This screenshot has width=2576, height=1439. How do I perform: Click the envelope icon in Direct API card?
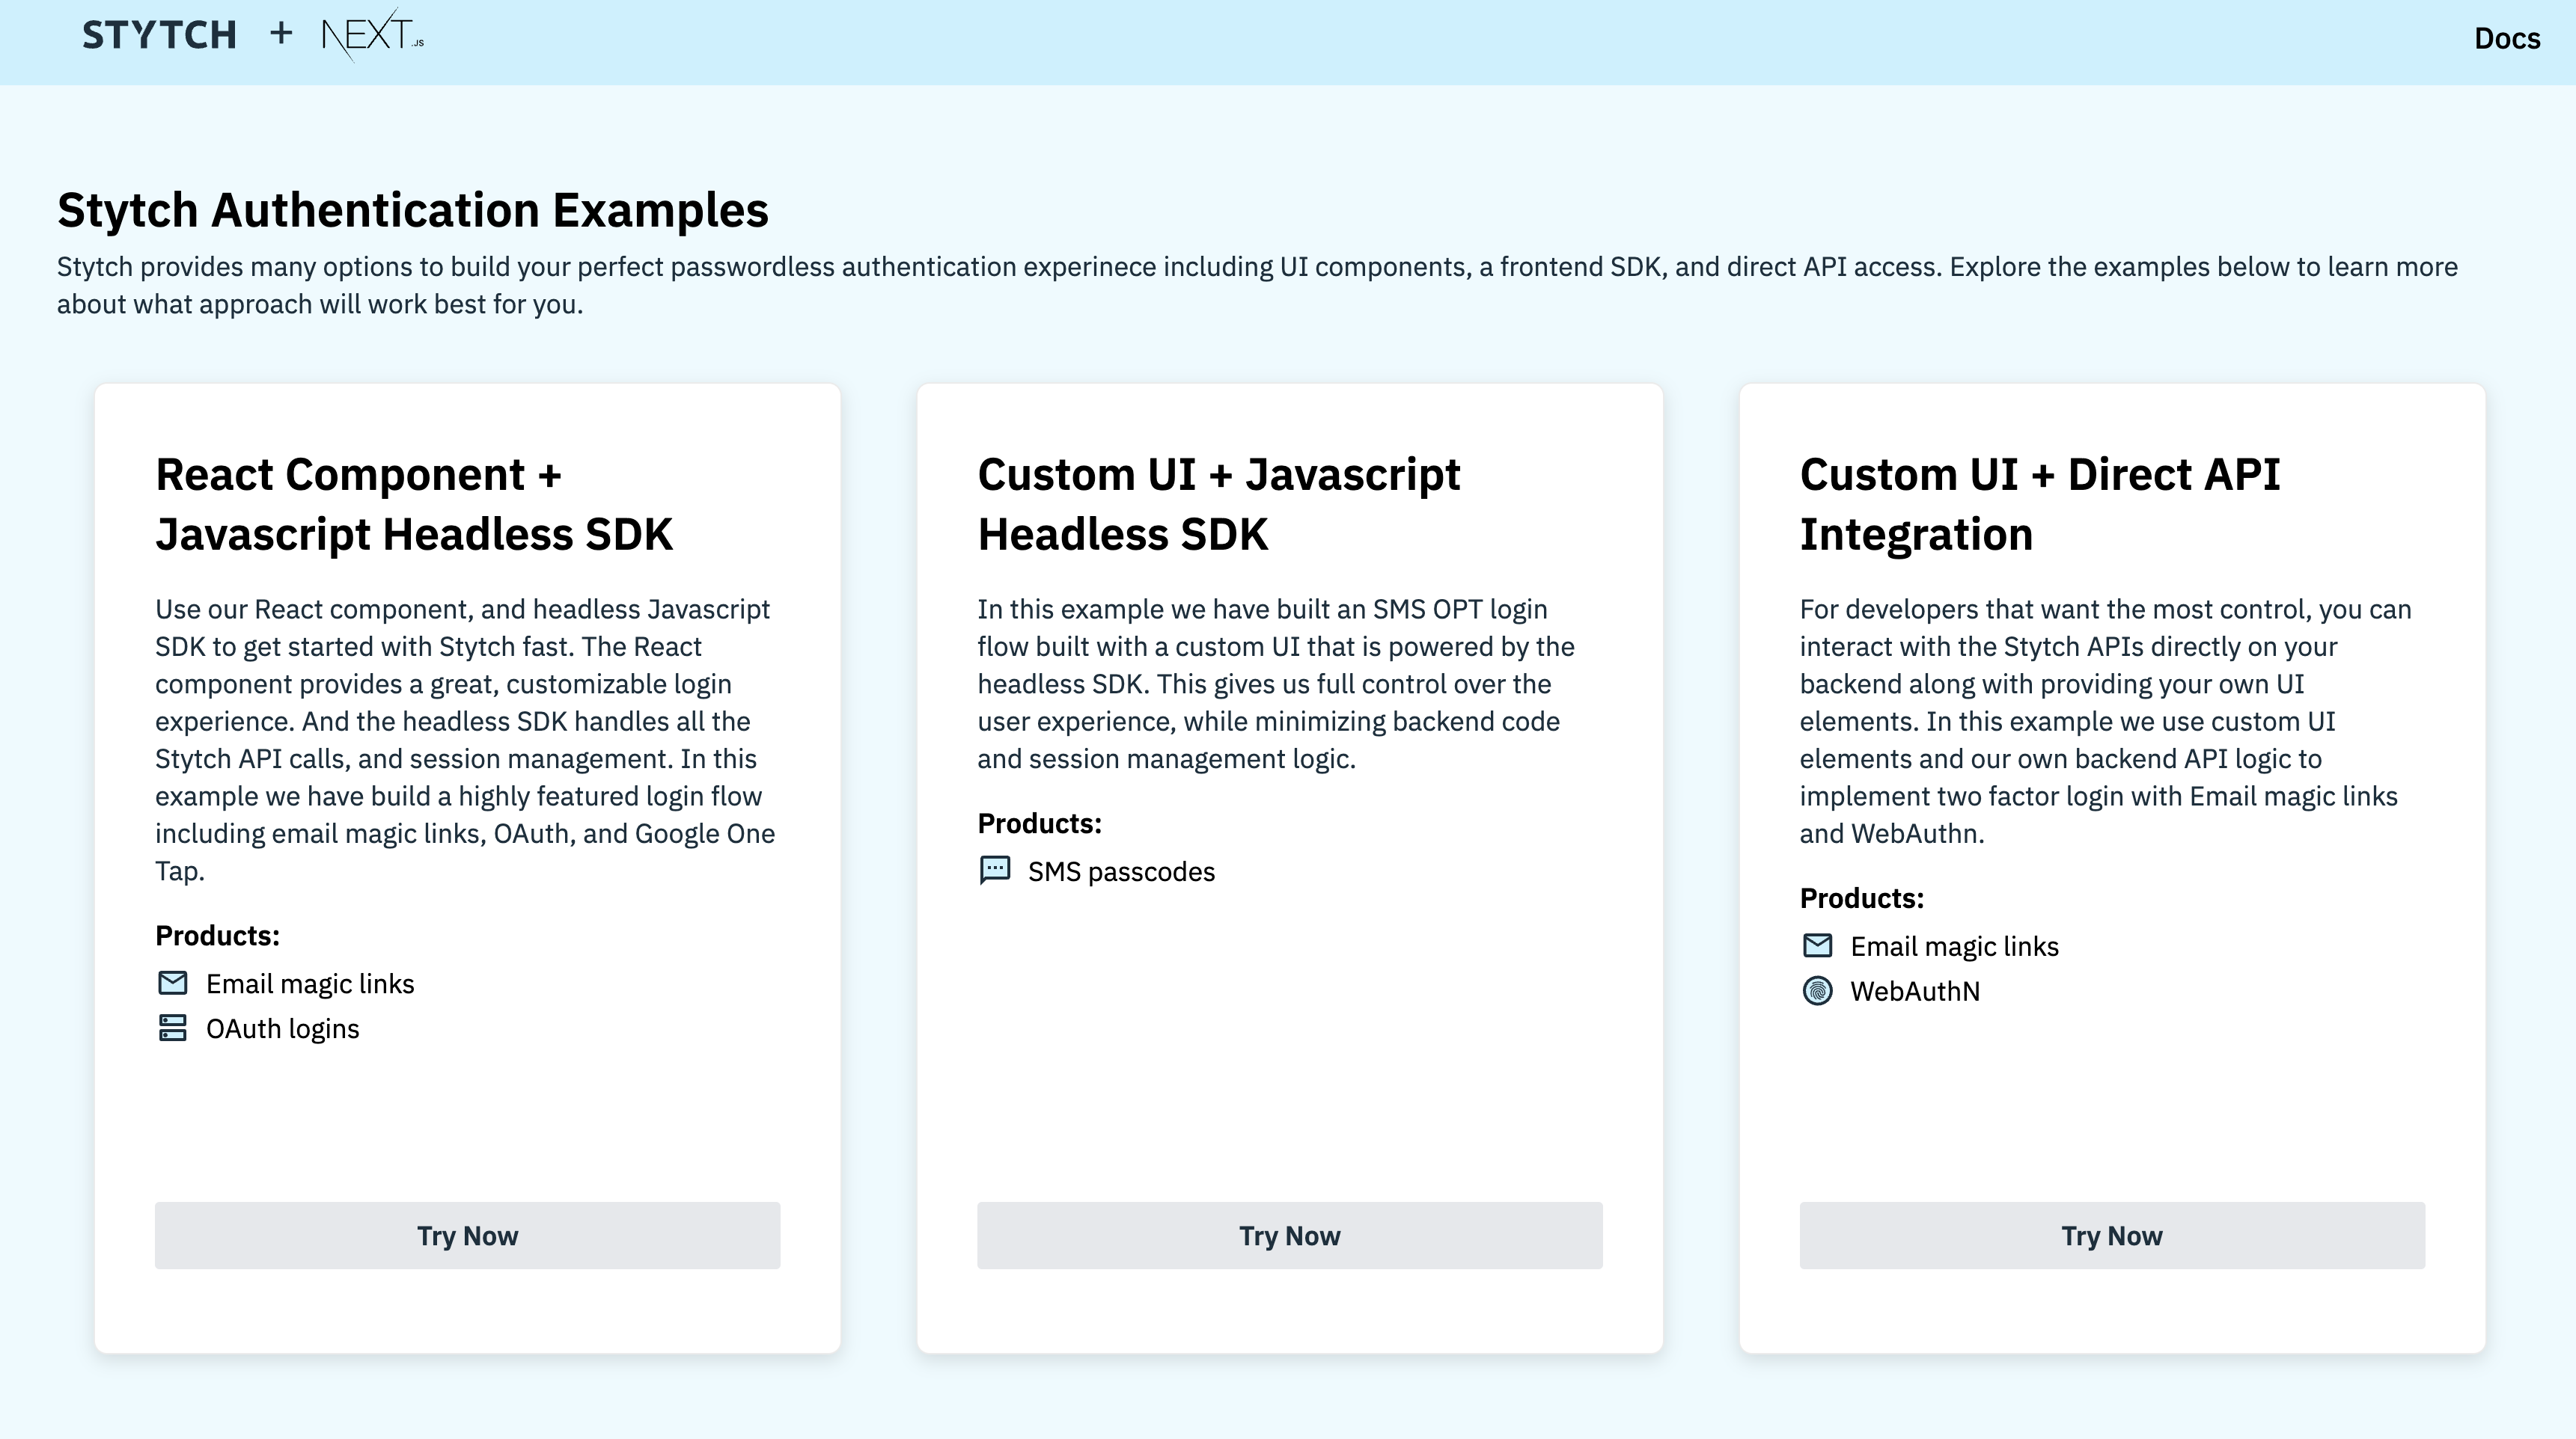[x=1817, y=945]
